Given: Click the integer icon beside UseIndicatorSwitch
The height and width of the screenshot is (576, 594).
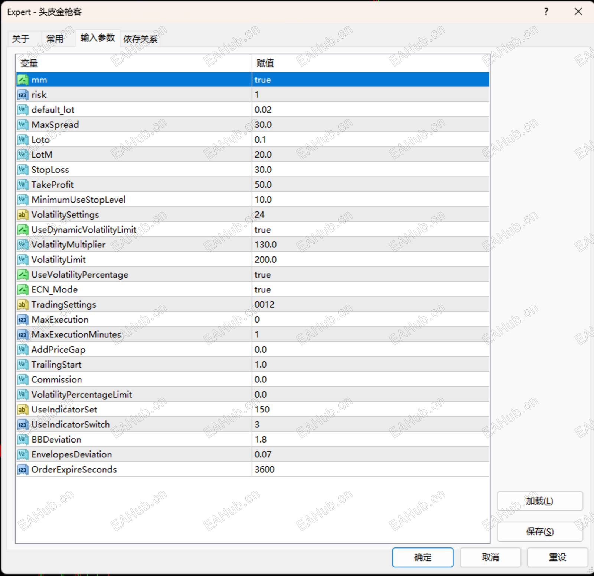Looking at the screenshot, I should pos(23,424).
